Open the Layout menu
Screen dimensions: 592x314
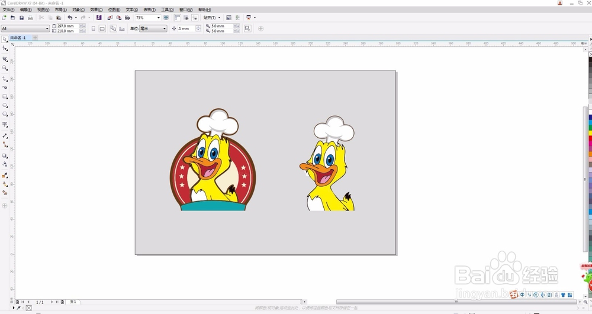click(60, 10)
